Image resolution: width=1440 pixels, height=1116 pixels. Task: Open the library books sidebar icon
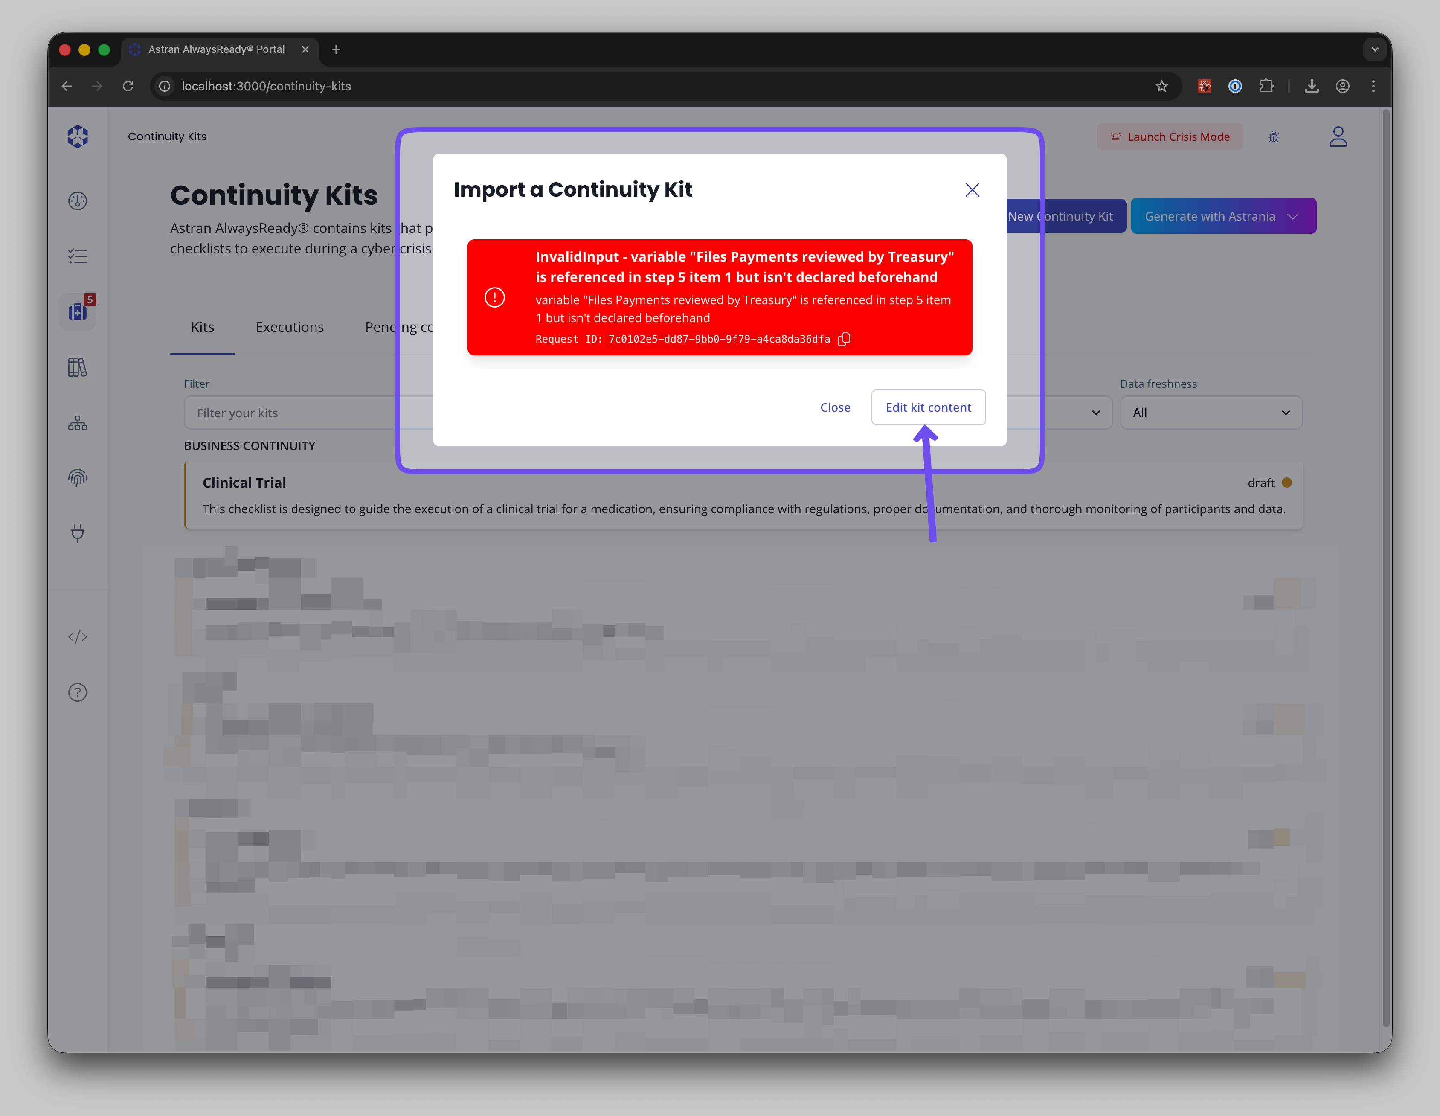78,367
